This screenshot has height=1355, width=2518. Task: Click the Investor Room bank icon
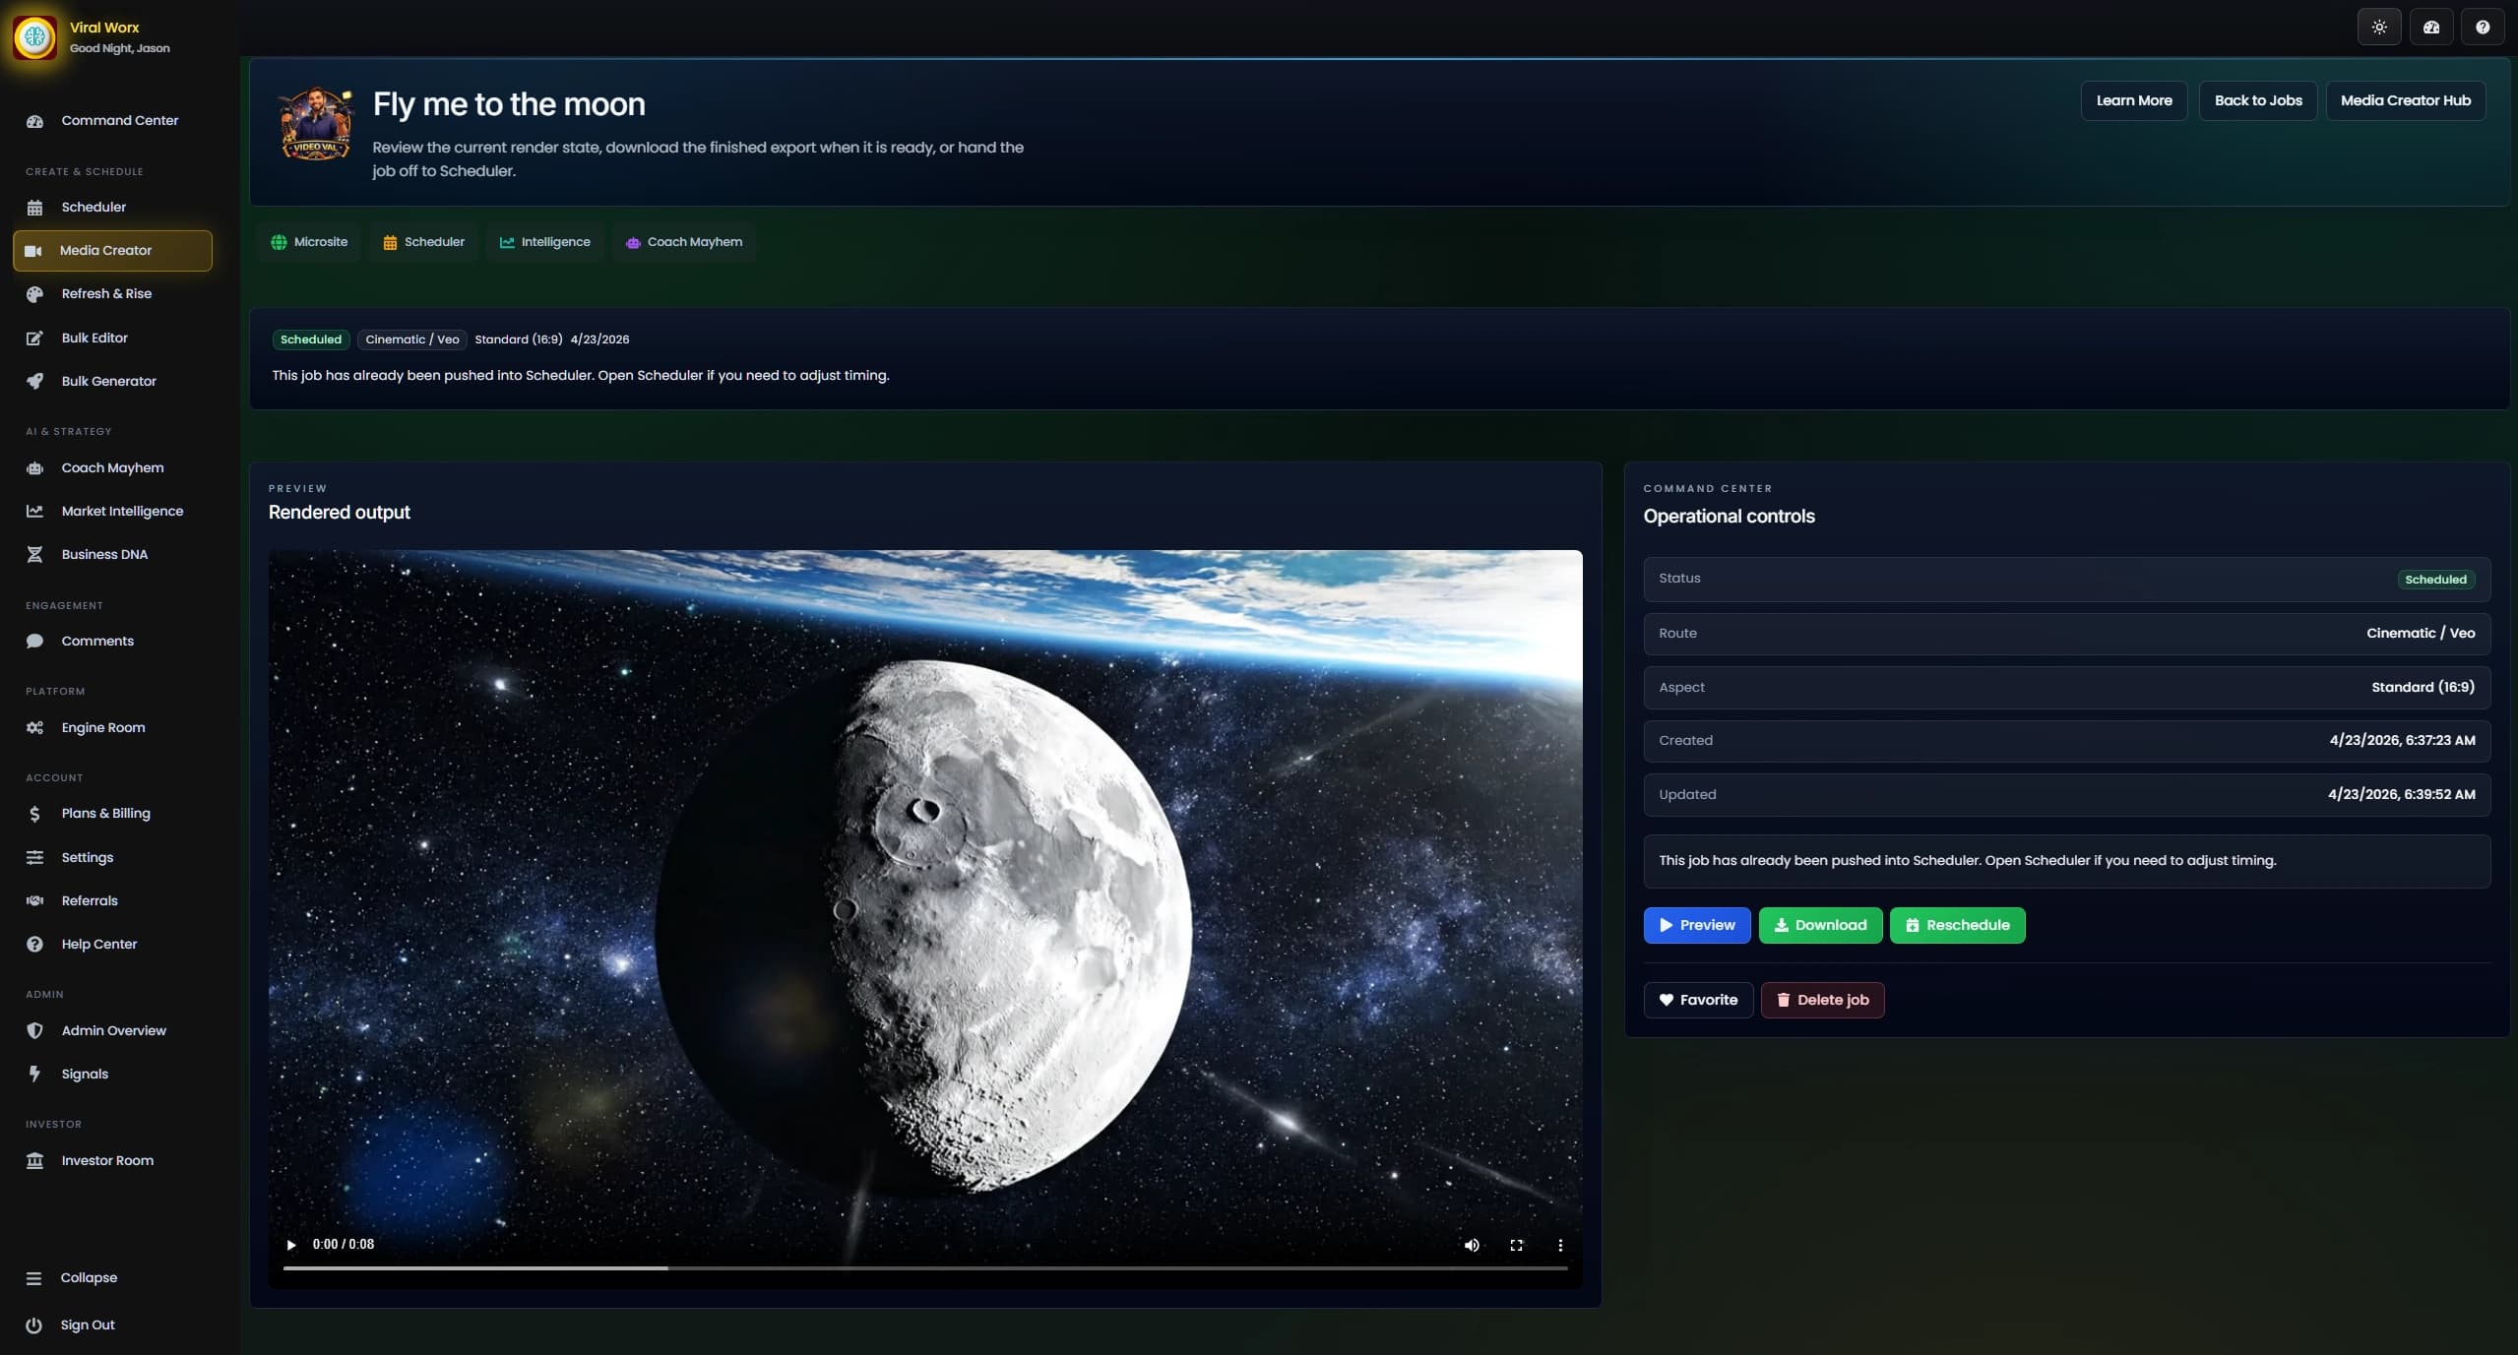(34, 1161)
